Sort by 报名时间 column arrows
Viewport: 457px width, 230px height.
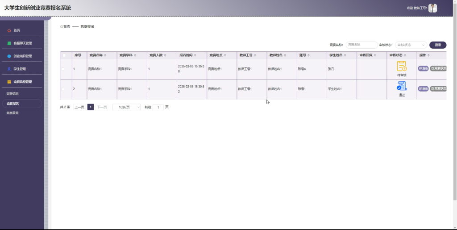pyautogui.click(x=195, y=55)
